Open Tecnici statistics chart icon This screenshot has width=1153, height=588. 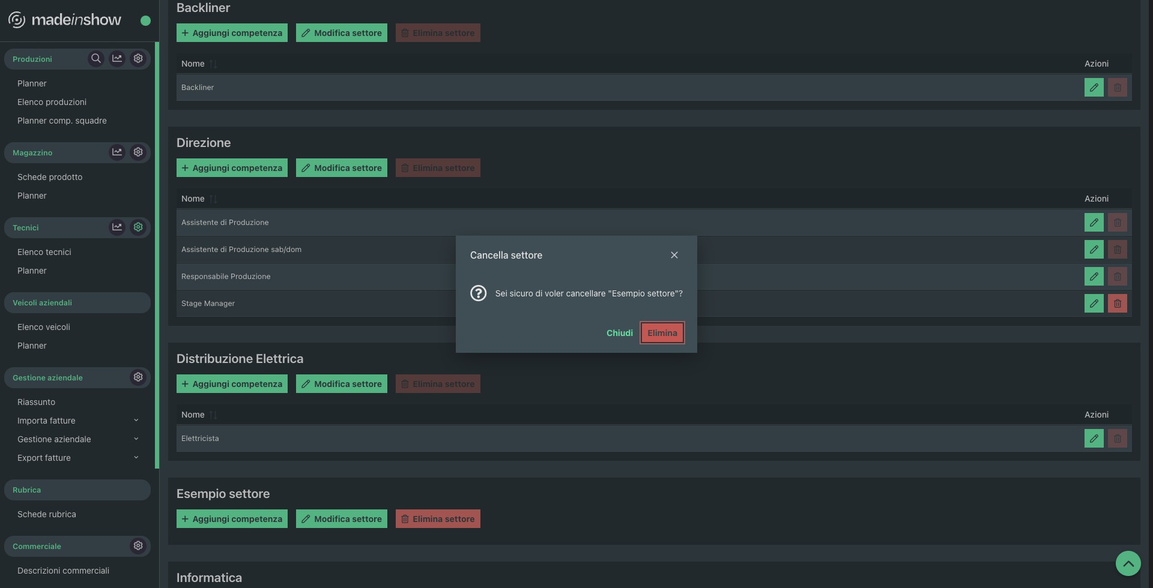117,227
